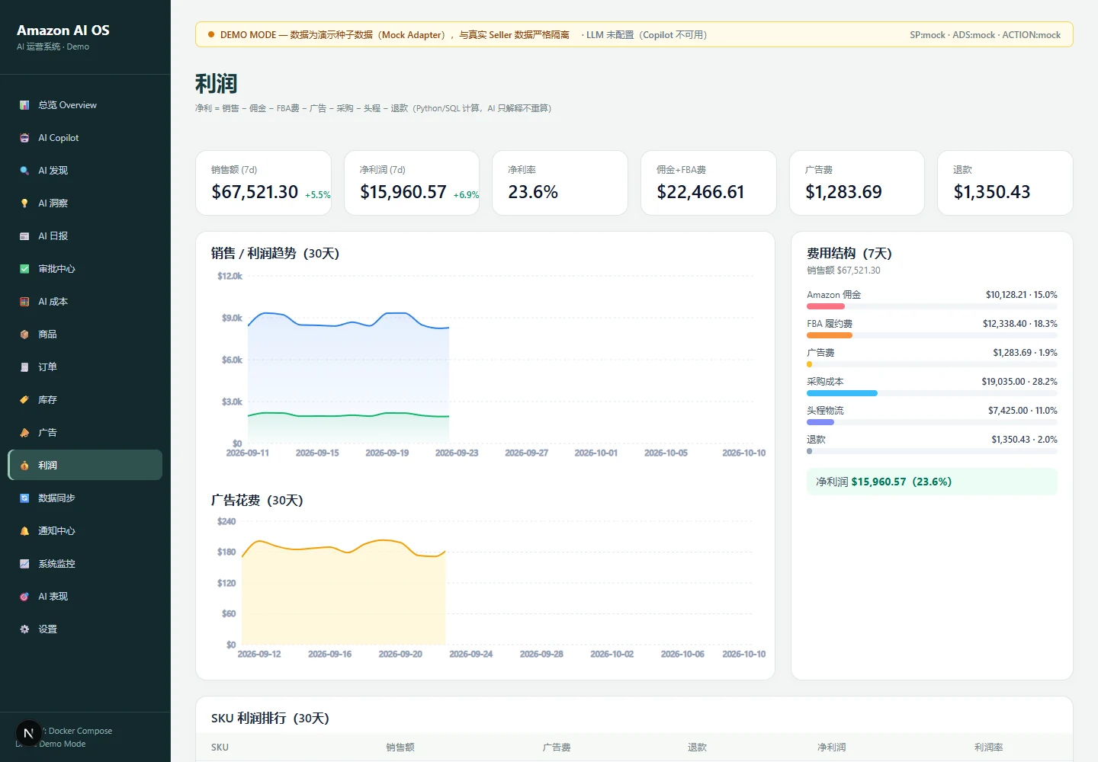The height and width of the screenshot is (762, 1098).
Task: Select the 订单 document icon
Action: [24, 367]
